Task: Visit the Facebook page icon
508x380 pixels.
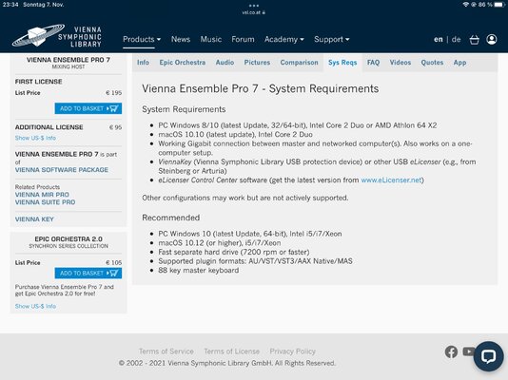Action: click(451, 351)
